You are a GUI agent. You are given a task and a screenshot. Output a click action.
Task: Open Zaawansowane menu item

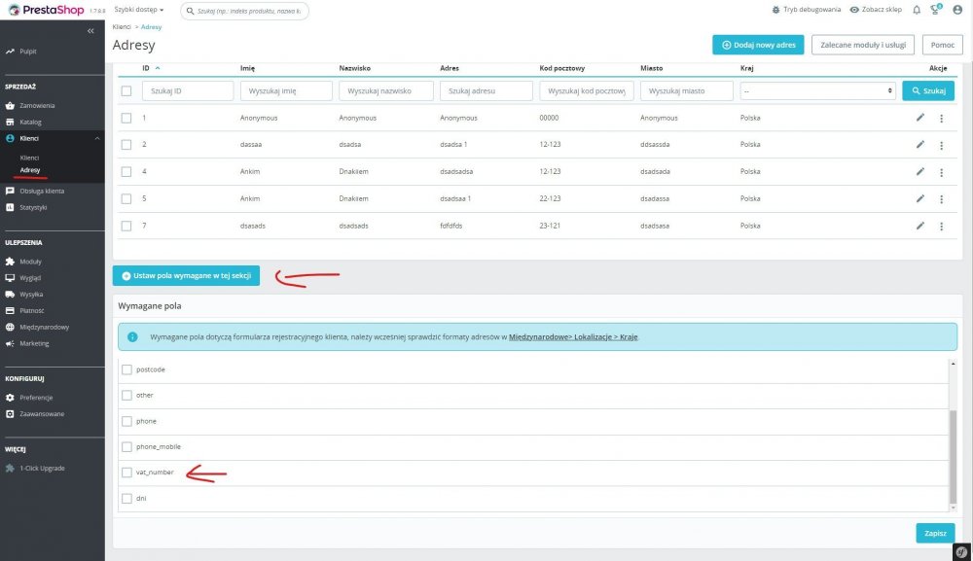pos(42,414)
